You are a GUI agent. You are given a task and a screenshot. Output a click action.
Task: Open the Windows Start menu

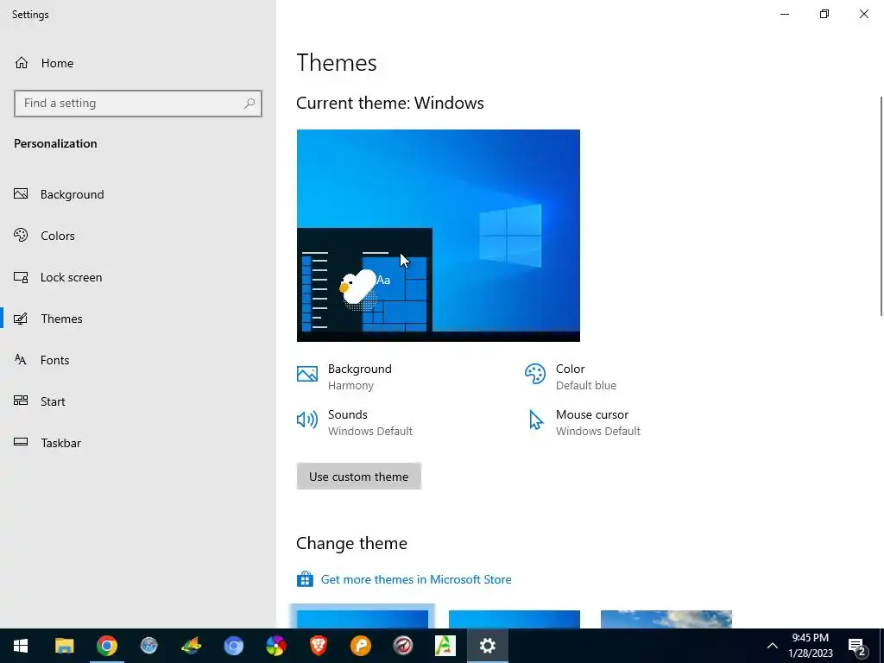click(21, 646)
